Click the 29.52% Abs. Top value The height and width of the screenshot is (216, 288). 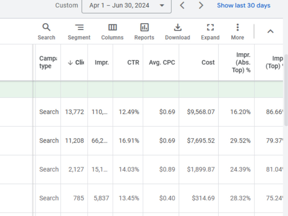point(240,141)
